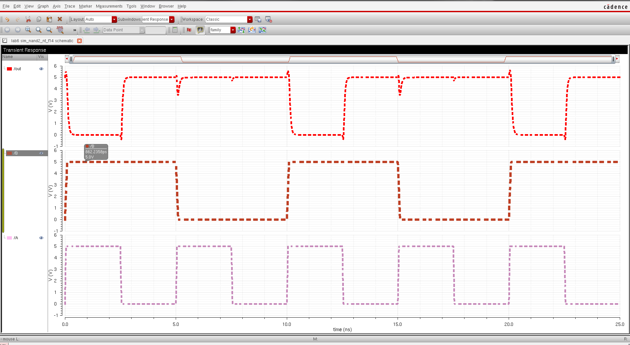Click the input field next to Data Point

(x=156, y=30)
